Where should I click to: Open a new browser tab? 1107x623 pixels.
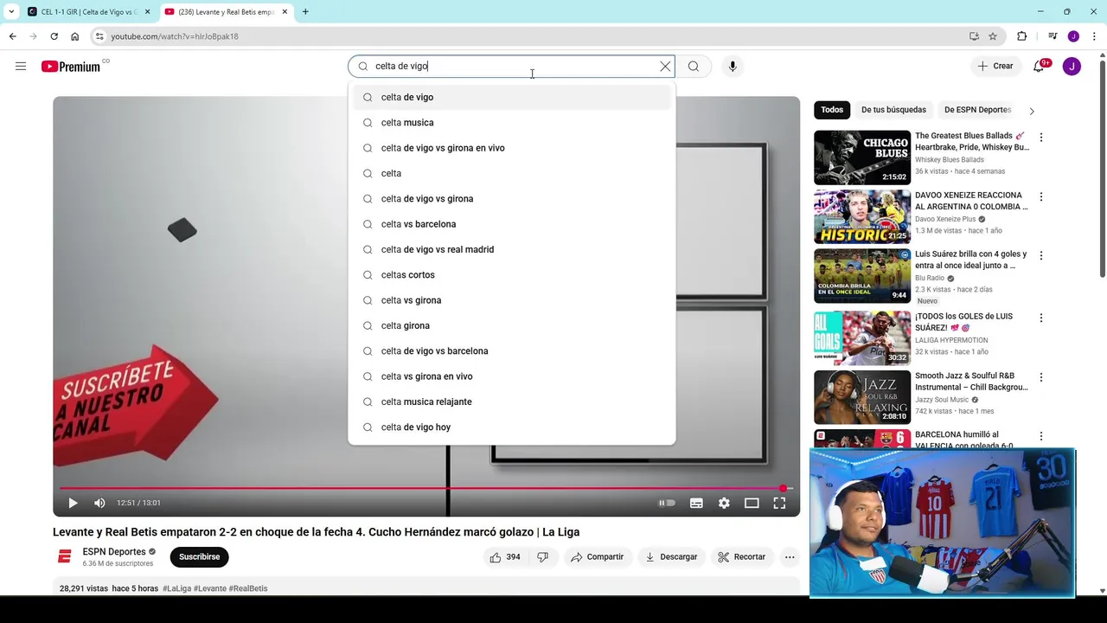point(305,12)
